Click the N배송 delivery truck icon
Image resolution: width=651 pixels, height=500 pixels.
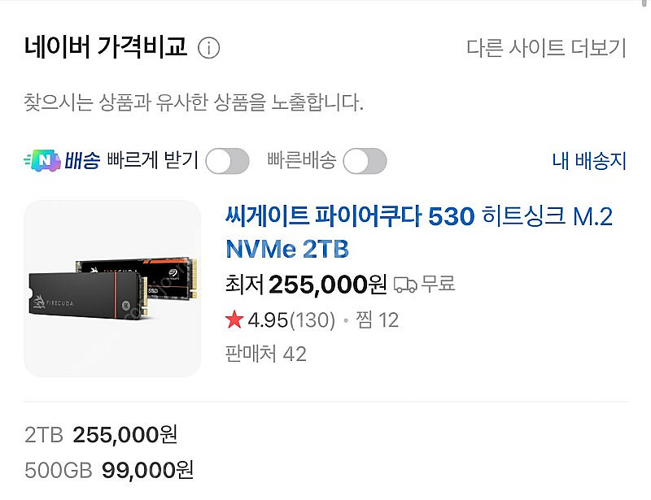click(42, 160)
